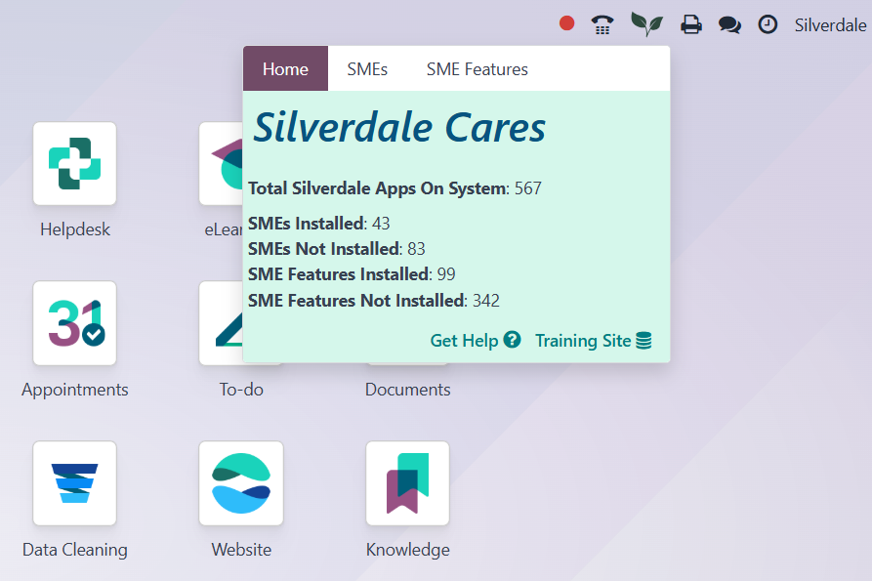Image resolution: width=872 pixels, height=581 pixels.
Task: Click the Get Help link
Action: (x=476, y=341)
